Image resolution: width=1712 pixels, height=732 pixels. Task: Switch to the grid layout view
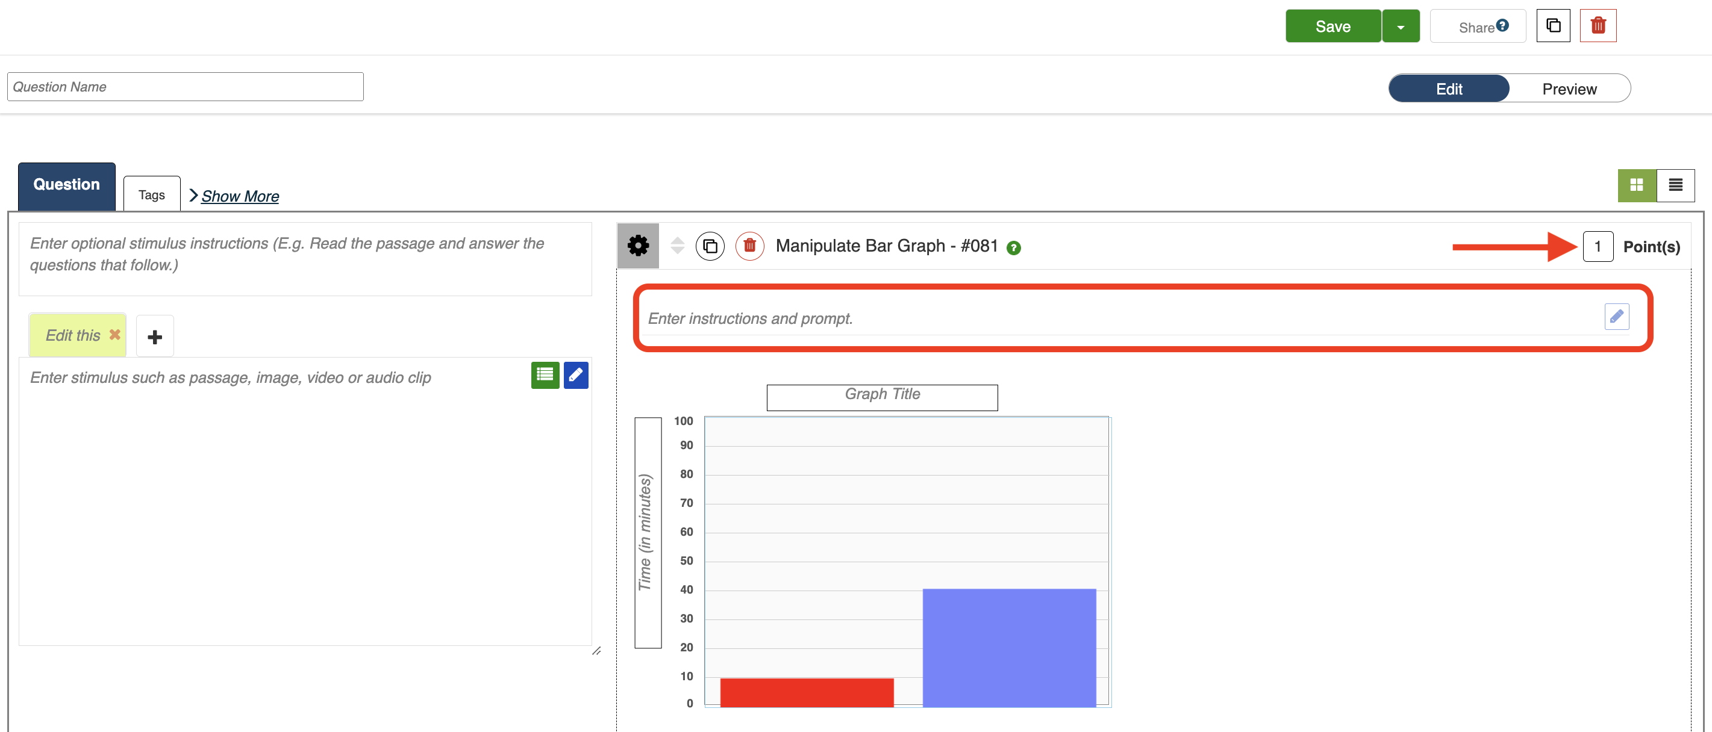pyautogui.click(x=1636, y=185)
